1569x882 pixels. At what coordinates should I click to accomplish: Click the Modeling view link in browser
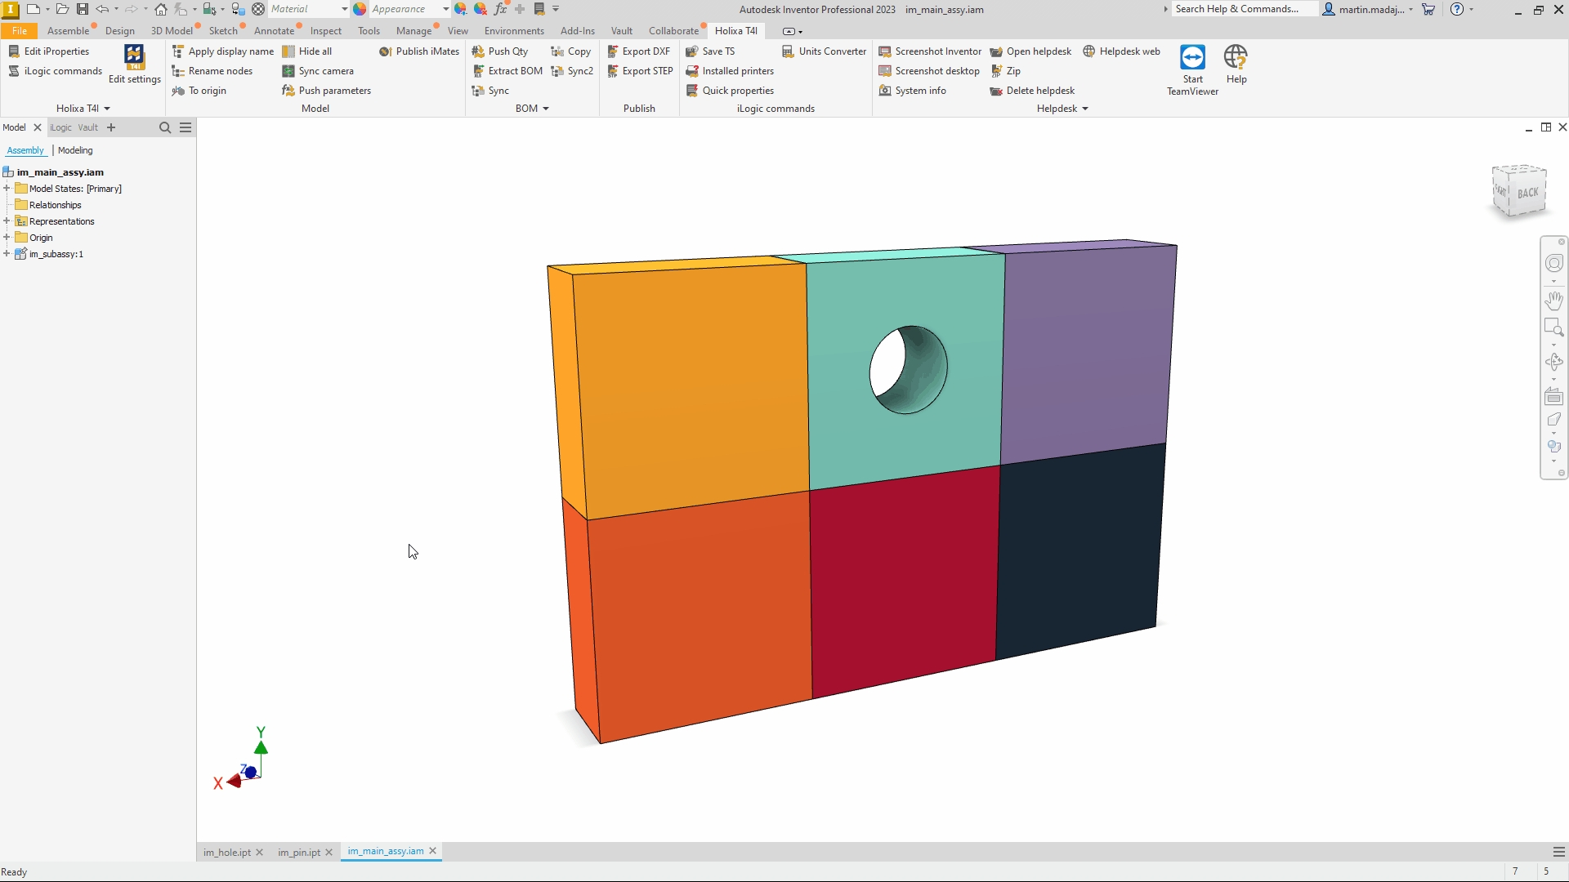(75, 150)
